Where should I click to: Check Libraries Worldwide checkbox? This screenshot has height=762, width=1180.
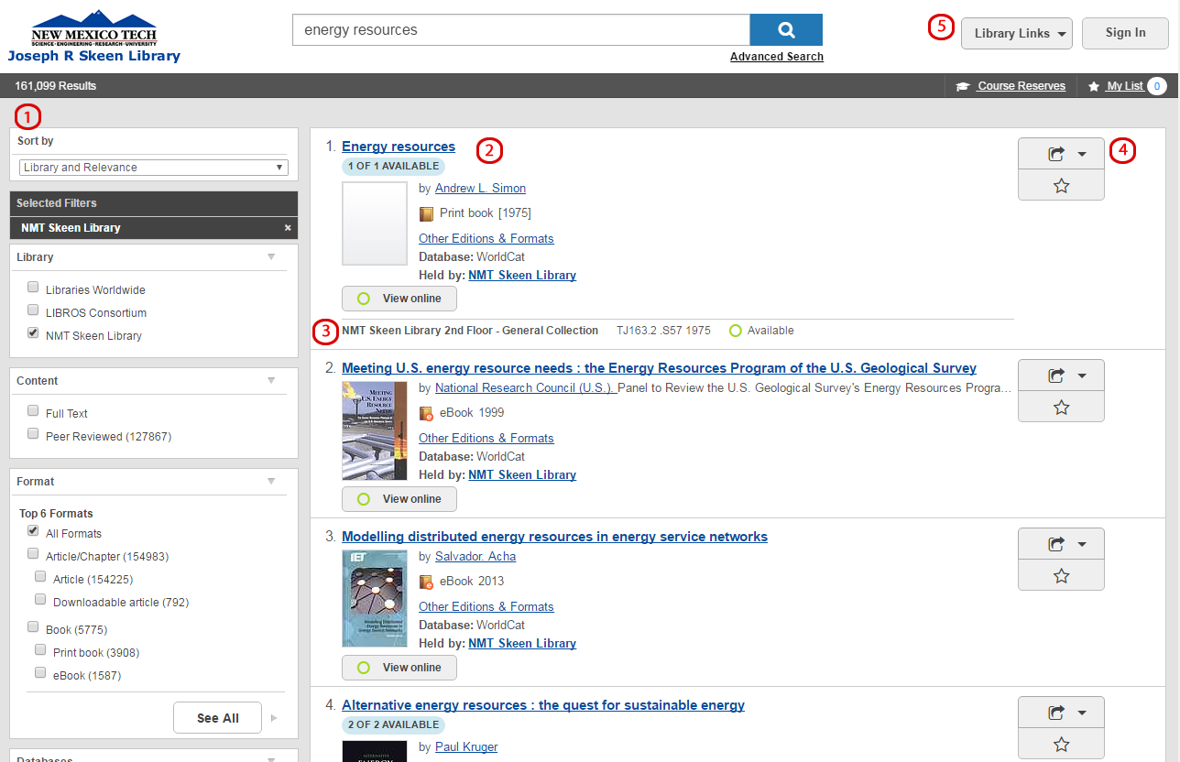[x=33, y=288]
